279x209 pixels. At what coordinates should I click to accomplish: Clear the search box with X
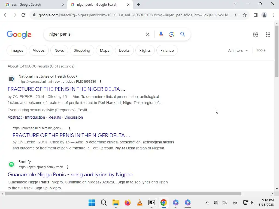[147, 34]
